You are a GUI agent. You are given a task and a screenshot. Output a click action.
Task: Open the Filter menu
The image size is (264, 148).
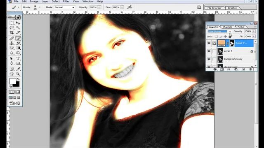pyautogui.click(x=66, y=1)
